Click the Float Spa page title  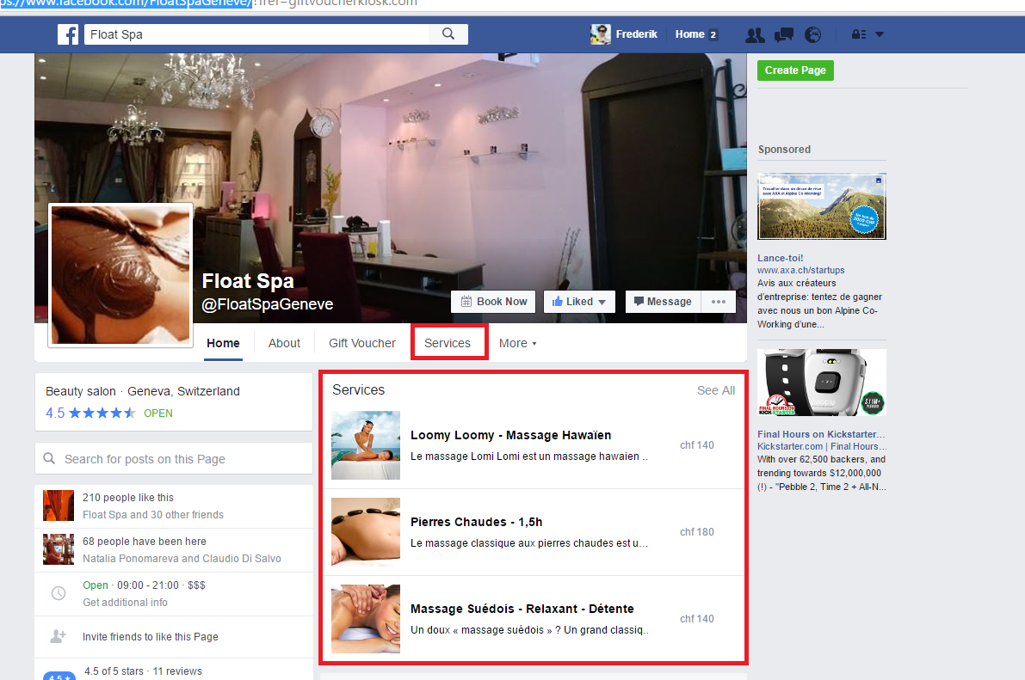click(248, 281)
